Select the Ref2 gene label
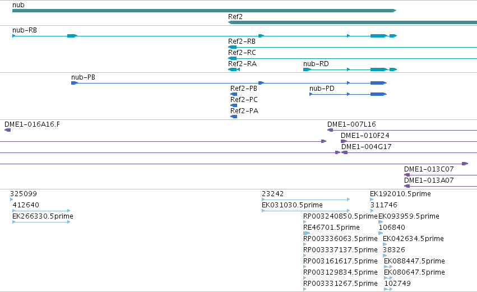 [x=235, y=17]
